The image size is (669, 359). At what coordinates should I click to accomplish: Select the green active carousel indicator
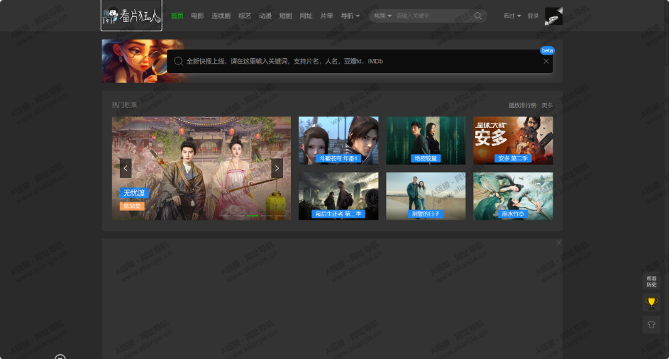253,216
